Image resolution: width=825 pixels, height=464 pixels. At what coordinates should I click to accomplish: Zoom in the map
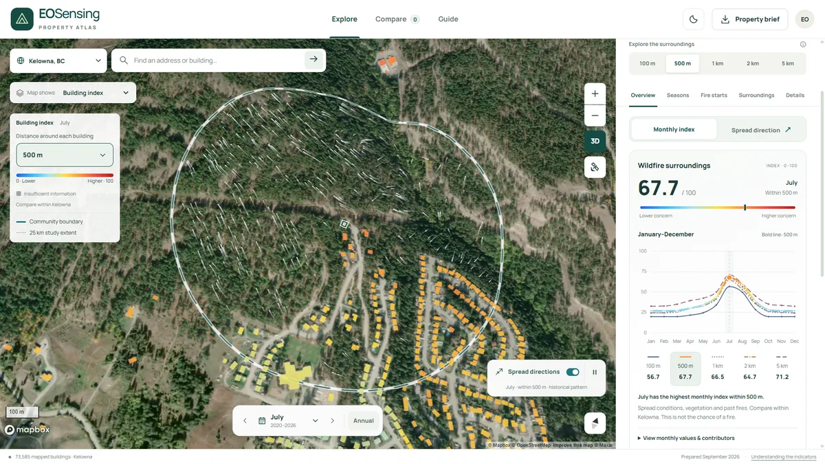[595, 93]
